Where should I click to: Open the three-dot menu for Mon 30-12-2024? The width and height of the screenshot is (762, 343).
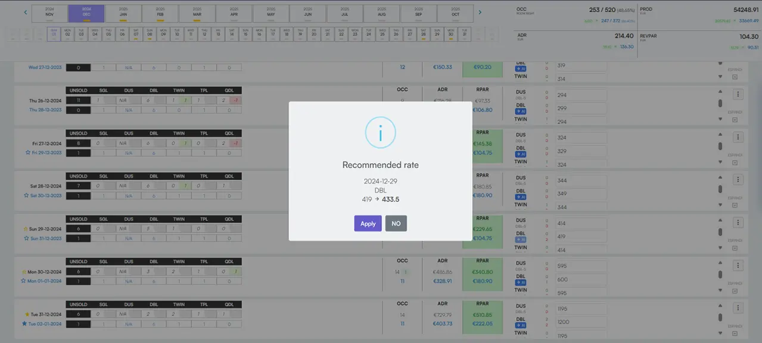click(x=738, y=266)
